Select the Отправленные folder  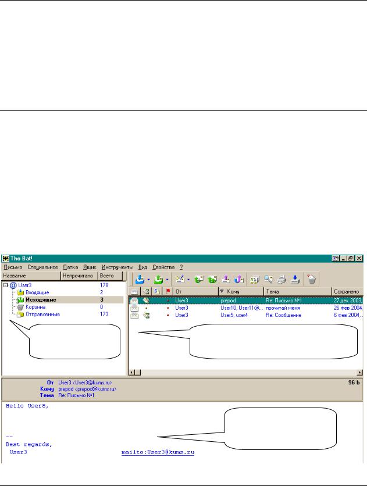tap(43, 315)
